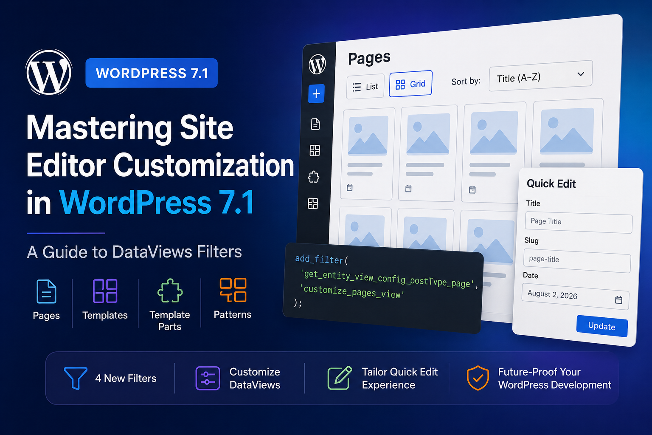Click the WordPress logo in the editor sidebar
Viewport: 652px width, 435px height.
[317, 65]
